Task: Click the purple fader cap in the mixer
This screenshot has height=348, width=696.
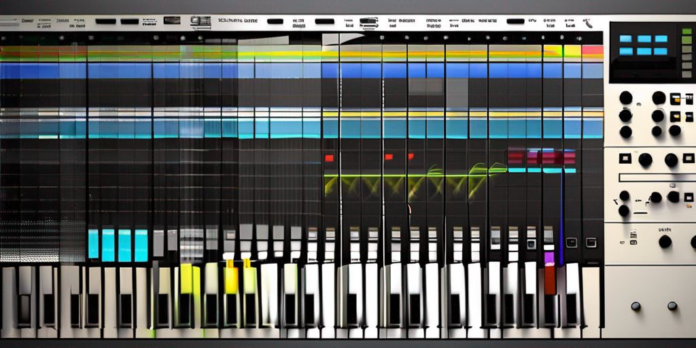Action: [x=549, y=259]
